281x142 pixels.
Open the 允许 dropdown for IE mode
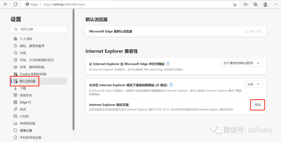coord(254,84)
